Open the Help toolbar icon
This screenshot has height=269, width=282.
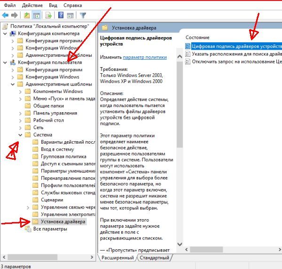(x=61, y=15)
